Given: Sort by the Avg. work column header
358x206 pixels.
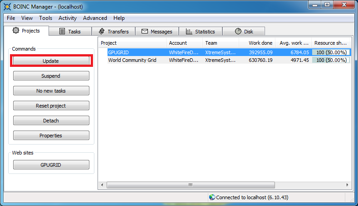Looking at the screenshot, I should pos(294,43).
